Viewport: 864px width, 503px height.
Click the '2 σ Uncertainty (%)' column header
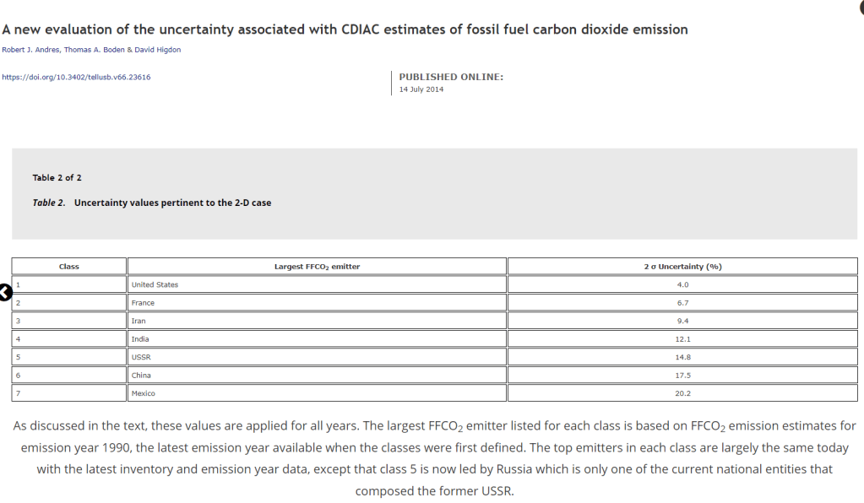(x=682, y=267)
